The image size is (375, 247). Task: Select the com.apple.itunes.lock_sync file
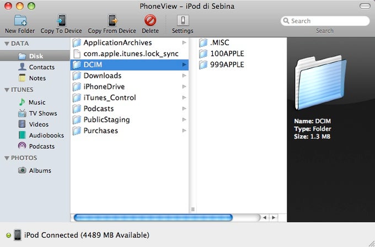point(130,53)
